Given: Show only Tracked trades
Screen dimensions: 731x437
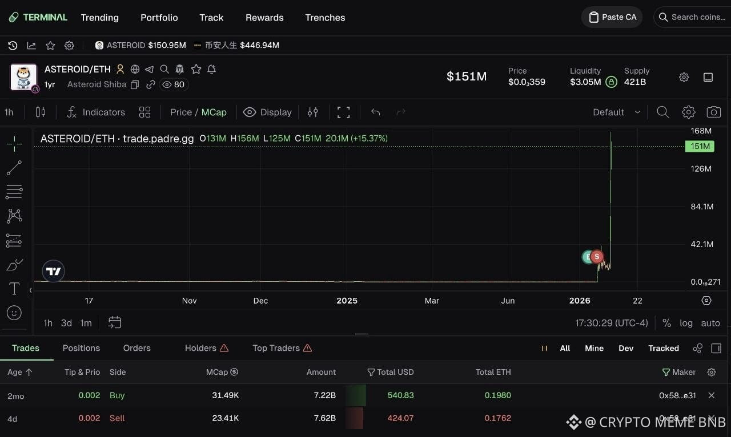Looking at the screenshot, I should click(x=664, y=348).
